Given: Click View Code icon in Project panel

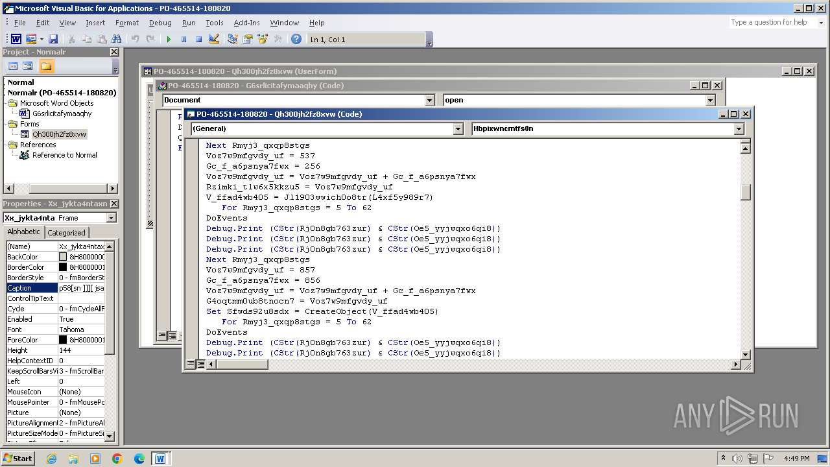Looking at the screenshot, I should (x=12, y=66).
